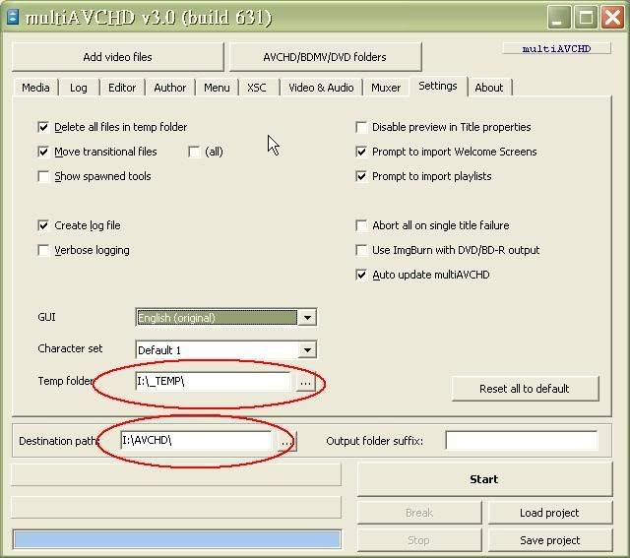
Task: Select the XSC tab
Action: [x=257, y=88]
